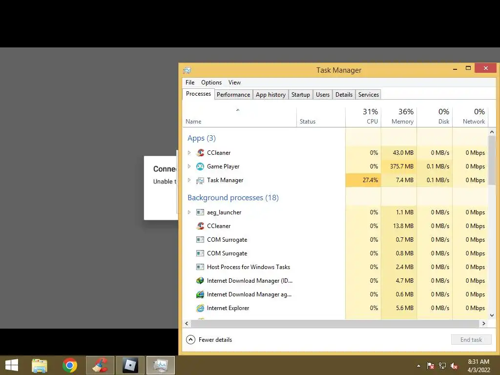Click the Task Manager row icon in Apps
The image size is (500, 375).
click(x=200, y=181)
